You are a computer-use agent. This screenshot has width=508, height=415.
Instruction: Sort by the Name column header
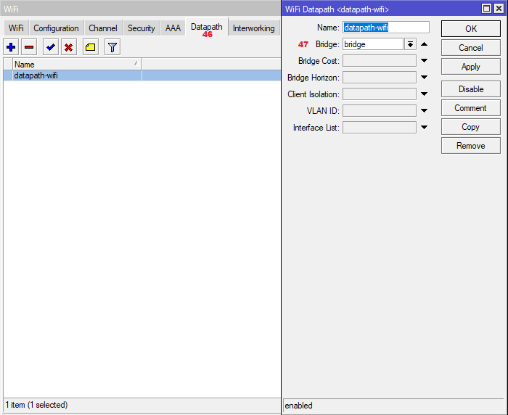(73, 65)
